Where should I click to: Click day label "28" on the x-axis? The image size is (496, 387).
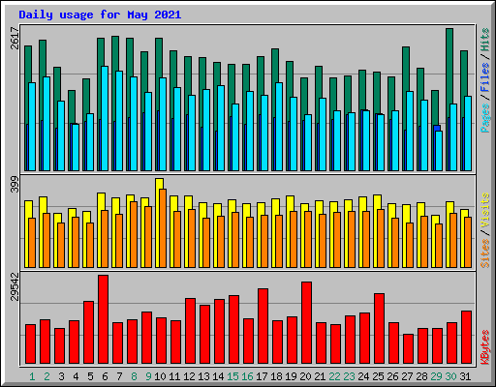point(421,376)
